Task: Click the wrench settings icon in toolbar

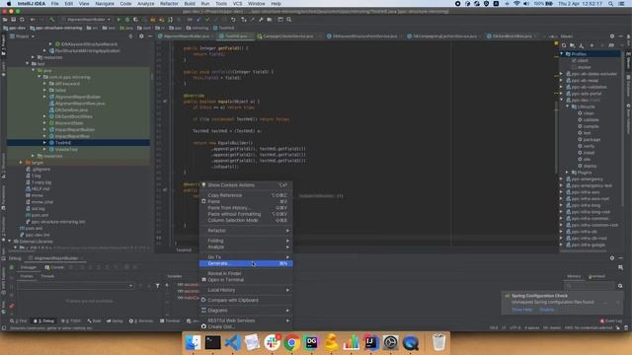Action: 261,20
